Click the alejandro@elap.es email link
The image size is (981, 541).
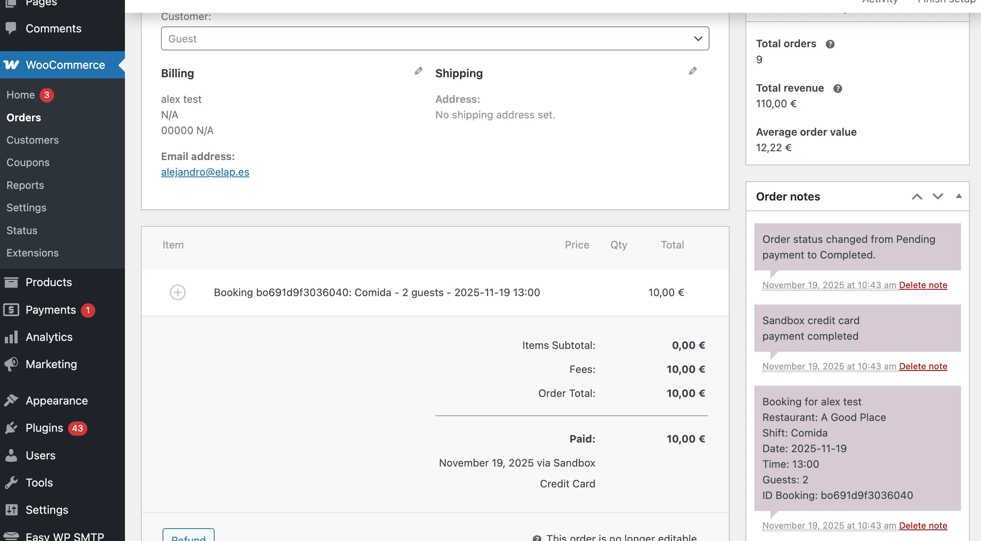[x=205, y=172]
